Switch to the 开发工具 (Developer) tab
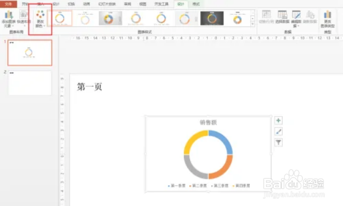The width and height of the screenshot is (343, 206). click(x=161, y=4)
